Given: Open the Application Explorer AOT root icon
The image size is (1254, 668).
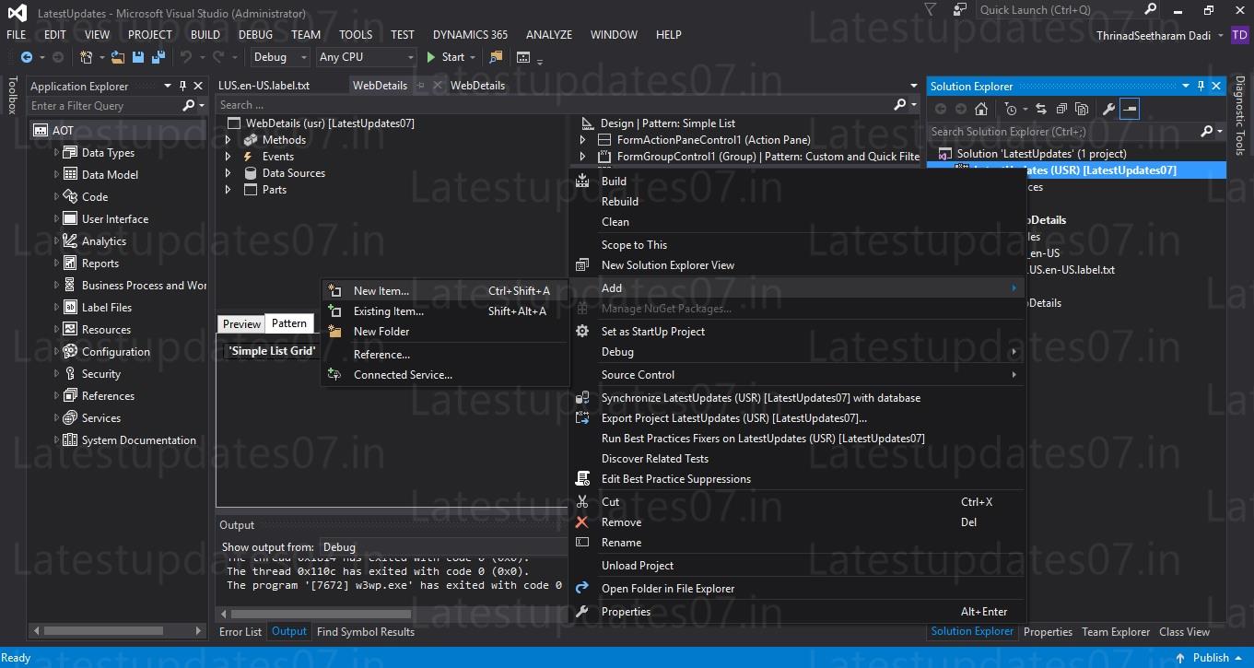Looking at the screenshot, I should point(41,130).
